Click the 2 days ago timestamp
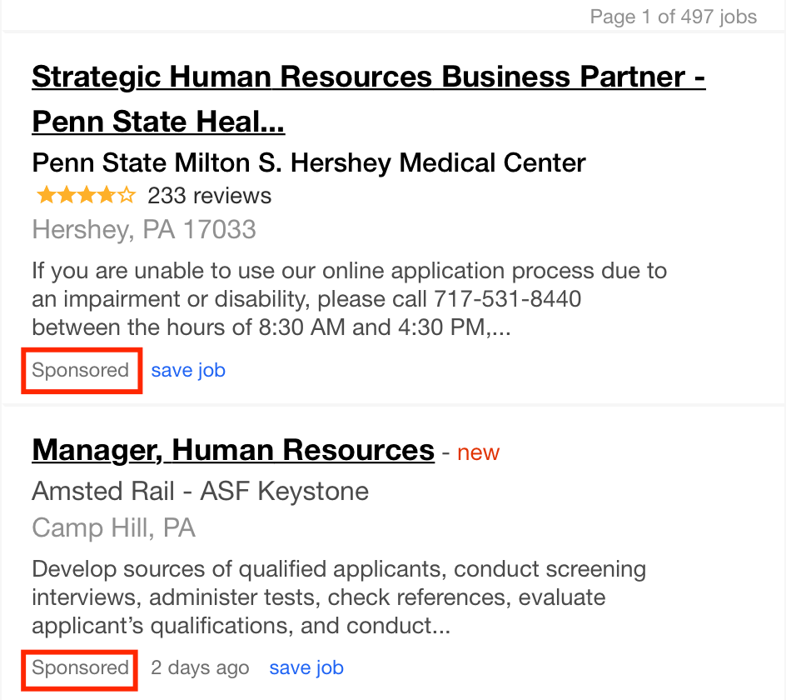Viewport: 786px width, 700px height. click(x=200, y=667)
